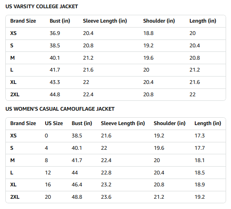The height and width of the screenshot is (209, 231).
Task: Click the US VARSITY COLLEGE JACKET heading
Action: (x=42, y=7)
